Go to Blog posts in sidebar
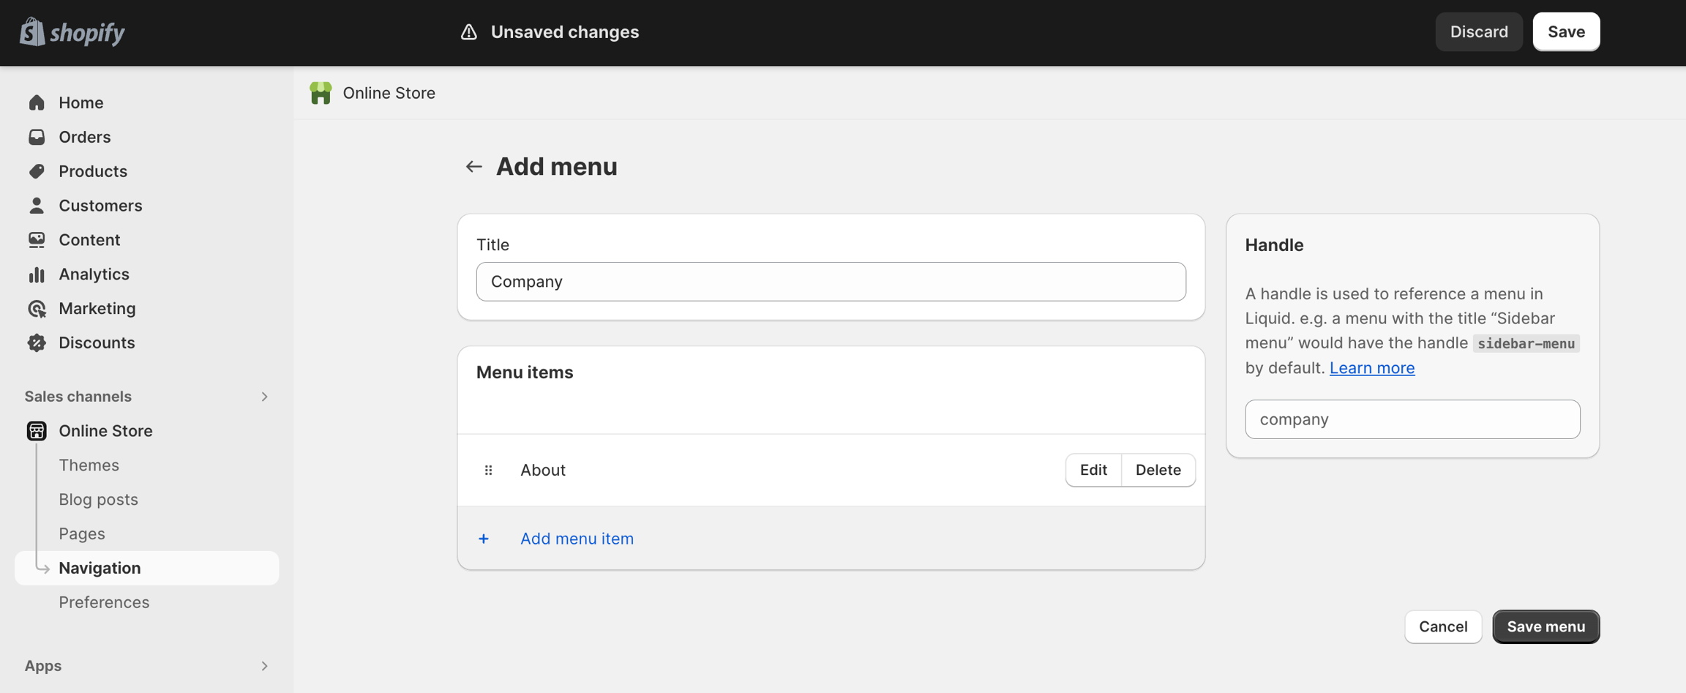Image resolution: width=1686 pixels, height=693 pixels. (x=98, y=500)
